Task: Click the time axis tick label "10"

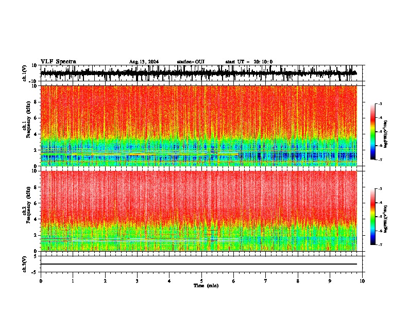Action: (362, 281)
